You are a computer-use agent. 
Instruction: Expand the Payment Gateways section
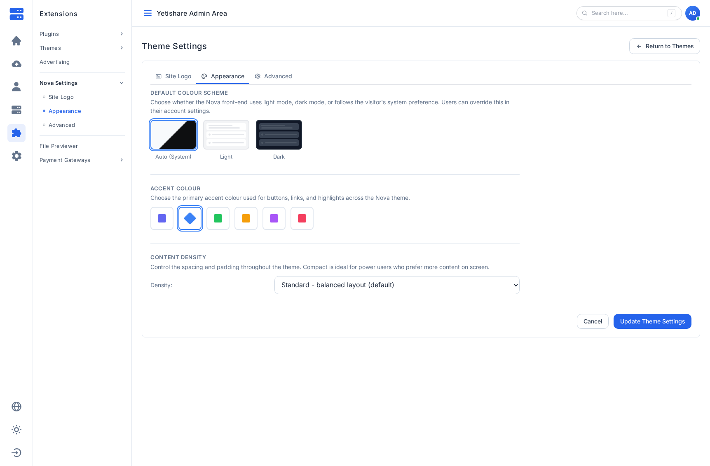82,160
